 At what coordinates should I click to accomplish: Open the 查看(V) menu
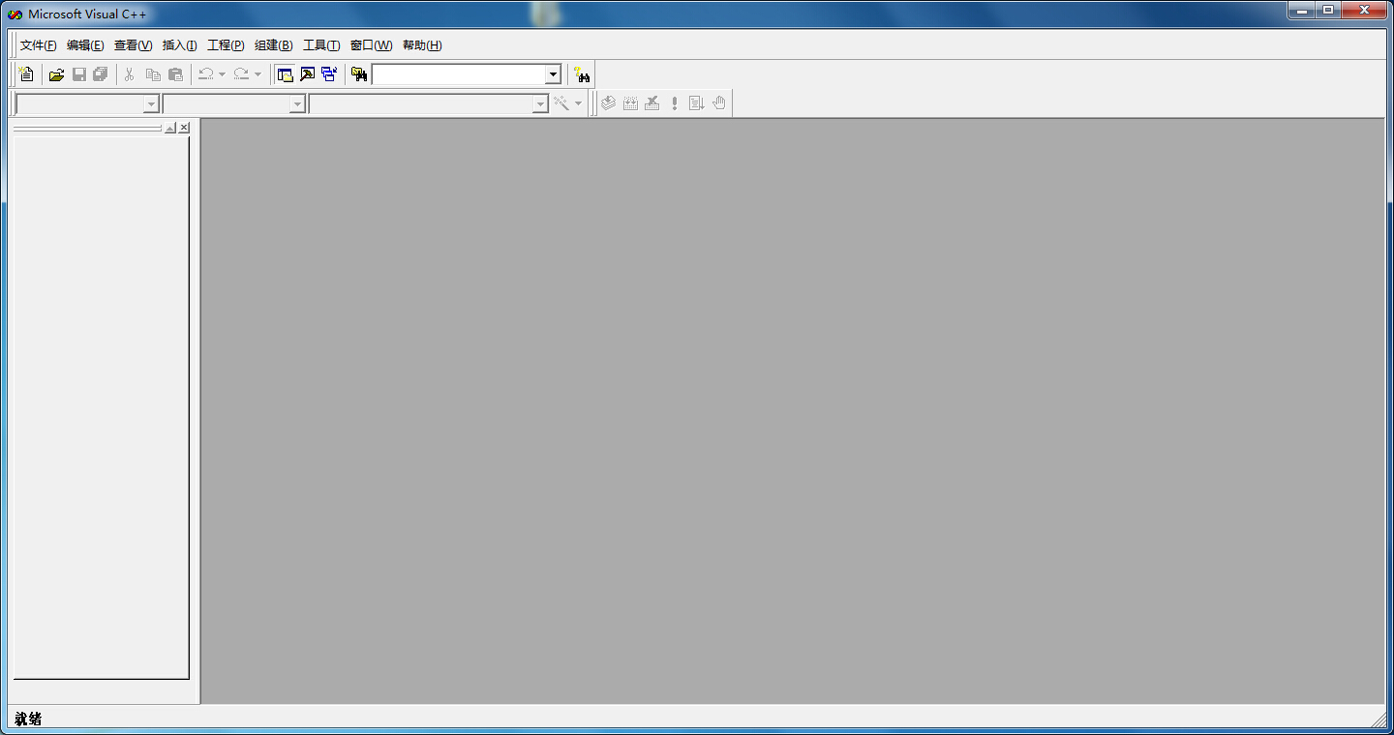click(x=134, y=45)
